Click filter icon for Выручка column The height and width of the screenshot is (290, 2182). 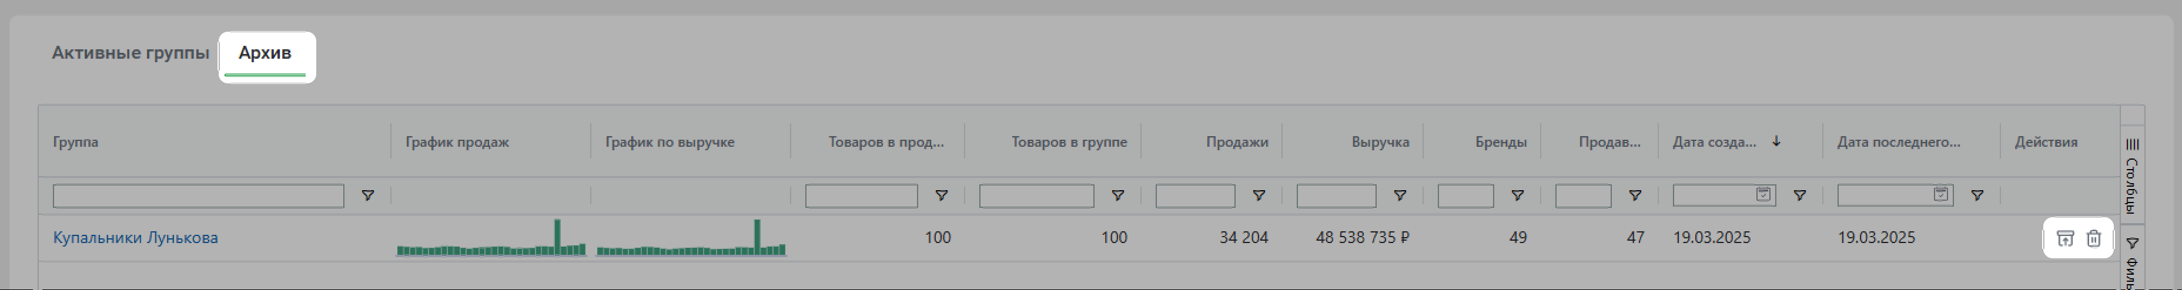(x=1400, y=195)
